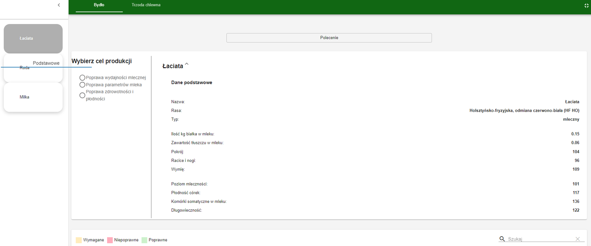Click the green Poprawne legend swatch
The width and height of the screenshot is (591, 246).
[144, 240]
